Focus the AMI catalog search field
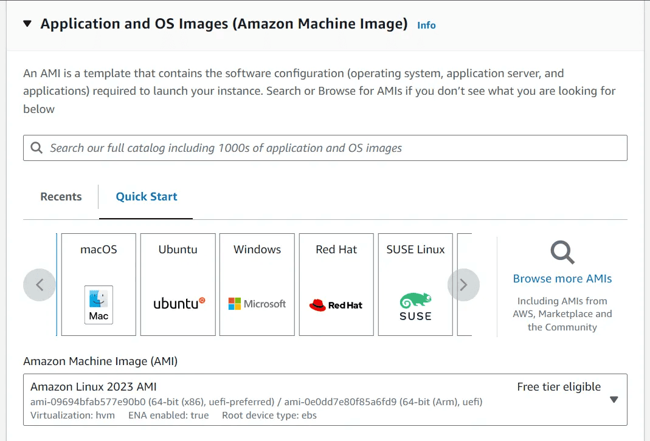The image size is (650, 441). click(x=325, y=148)
